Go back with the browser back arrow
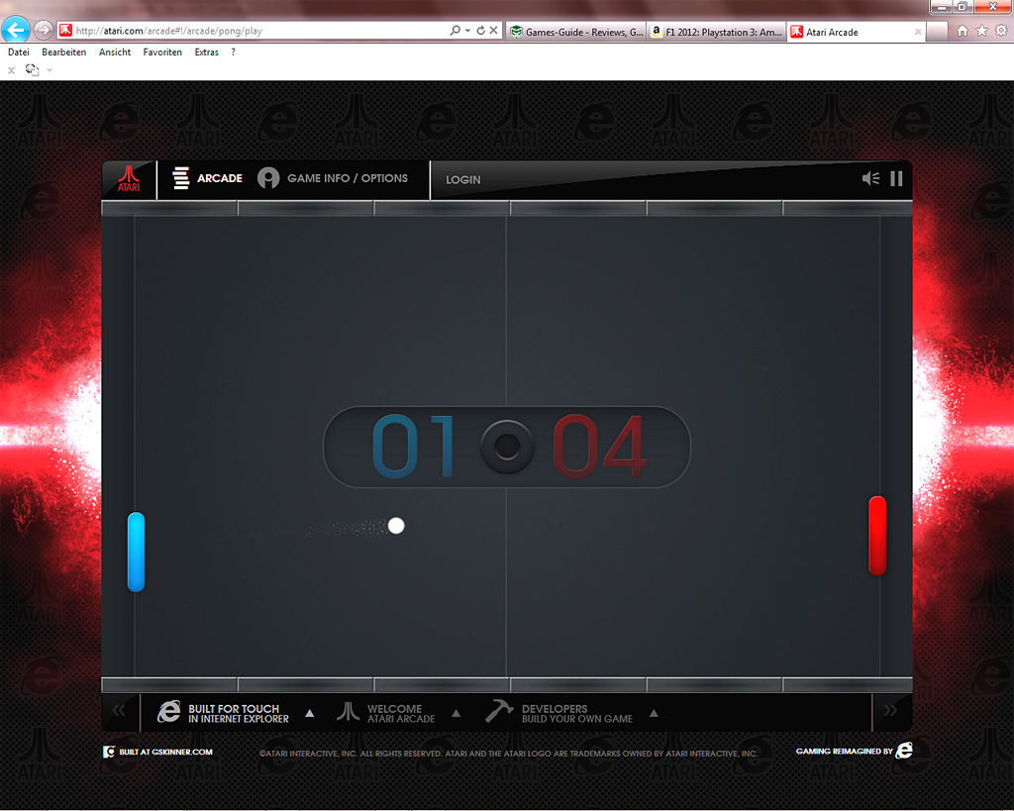 tap(16, 30)
